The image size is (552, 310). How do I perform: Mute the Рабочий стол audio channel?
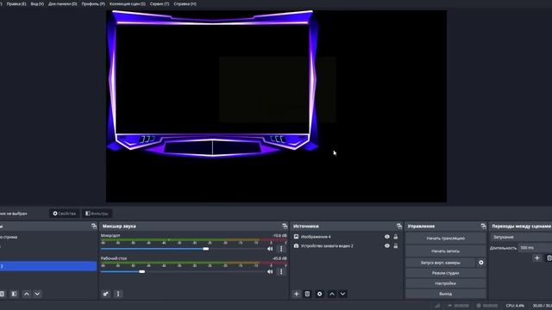pos(270,272)
